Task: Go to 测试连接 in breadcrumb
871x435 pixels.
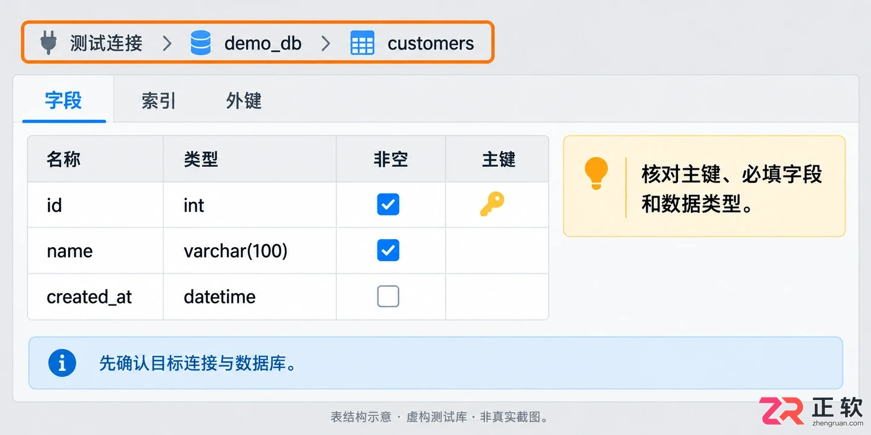Action: pyautogui.click(x=106, y=43)
